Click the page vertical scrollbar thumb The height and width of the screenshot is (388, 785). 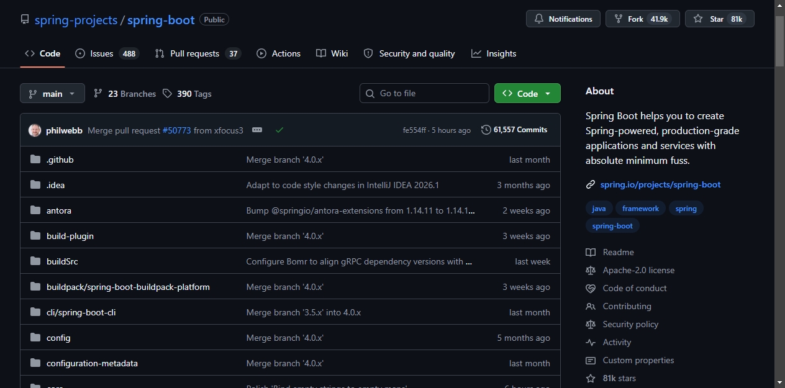779,41
